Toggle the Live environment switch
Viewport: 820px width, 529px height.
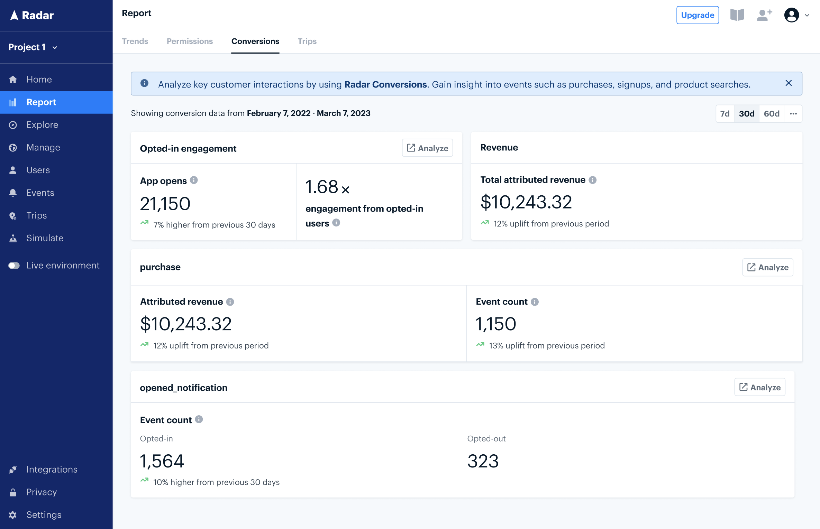point(13,265)
